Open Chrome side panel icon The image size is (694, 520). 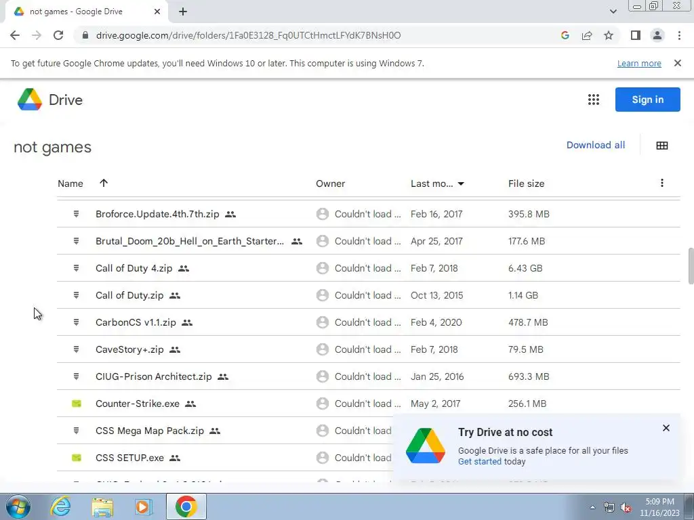pyautogui.click(x=636, y=35)
